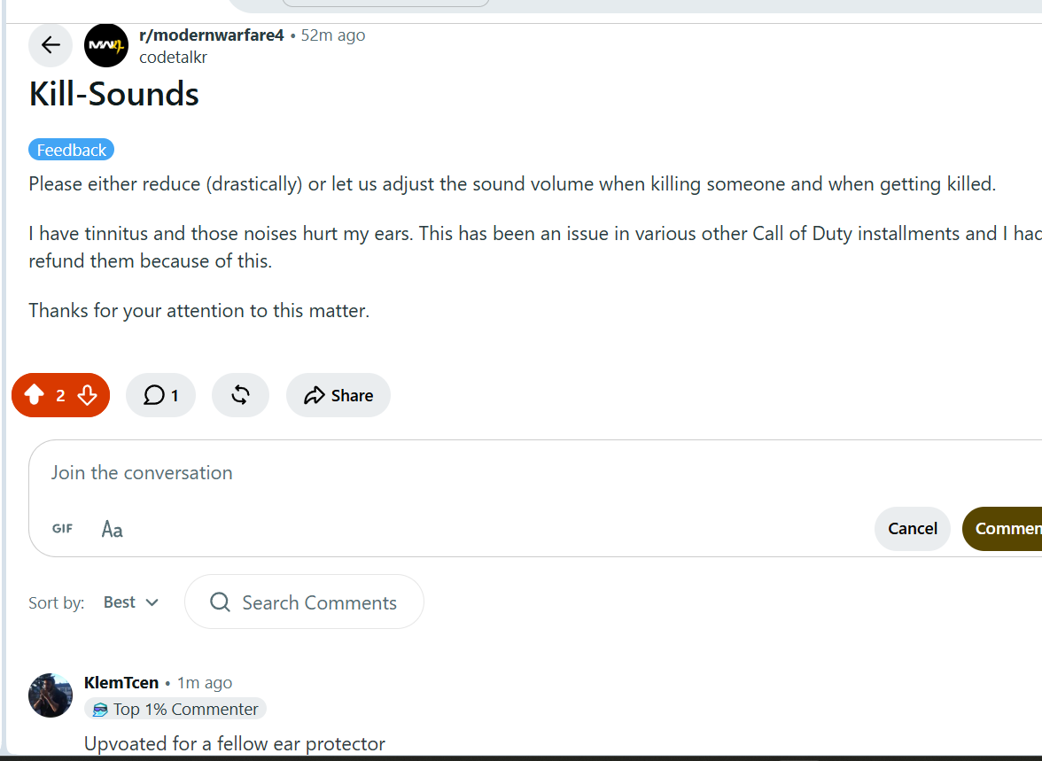Toggle the Aa formatting options
1042x761 pixels.
112,529
